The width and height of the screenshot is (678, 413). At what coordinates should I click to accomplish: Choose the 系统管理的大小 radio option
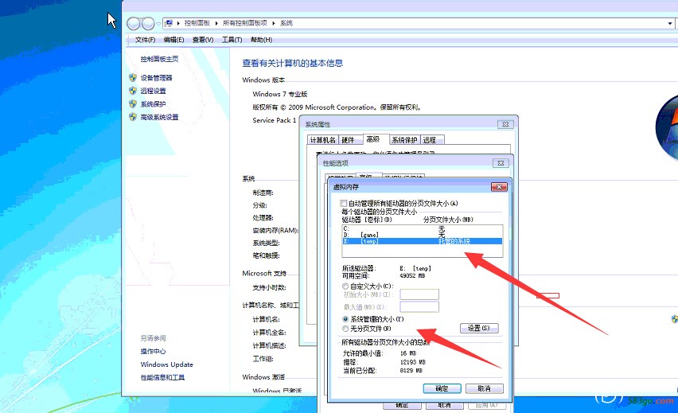click(x=345, y=319)
